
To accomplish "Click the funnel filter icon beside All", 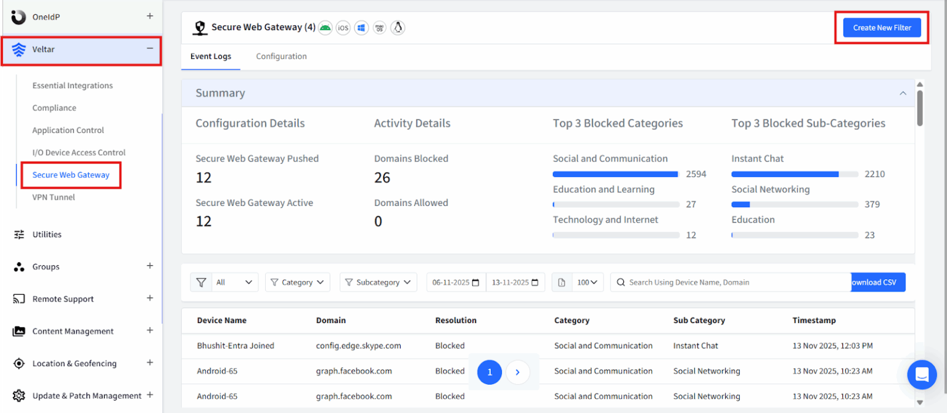I will pos(201,282).
